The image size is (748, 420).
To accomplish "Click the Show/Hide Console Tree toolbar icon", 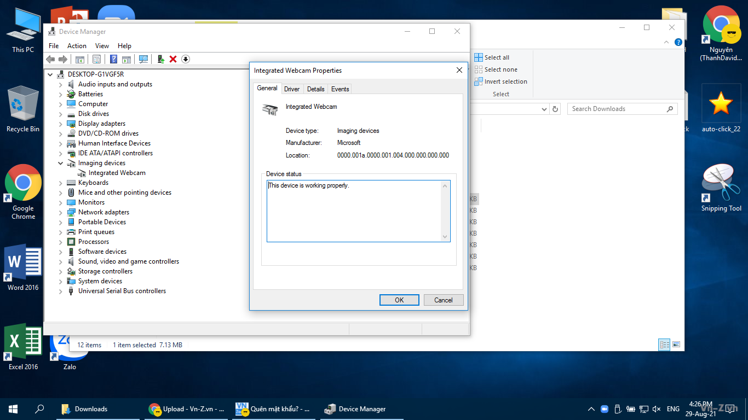I will point(80,59).
